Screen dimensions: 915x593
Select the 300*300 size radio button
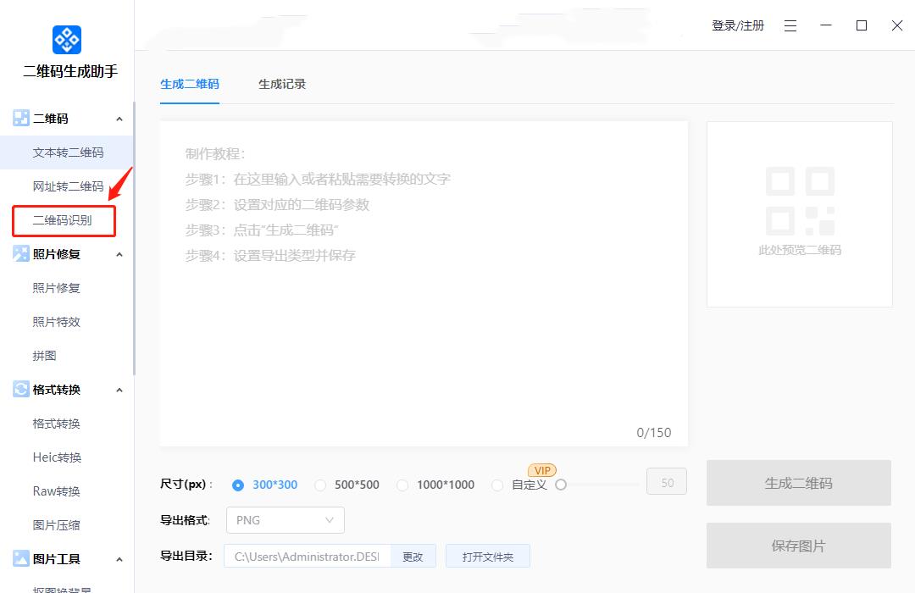238,485
